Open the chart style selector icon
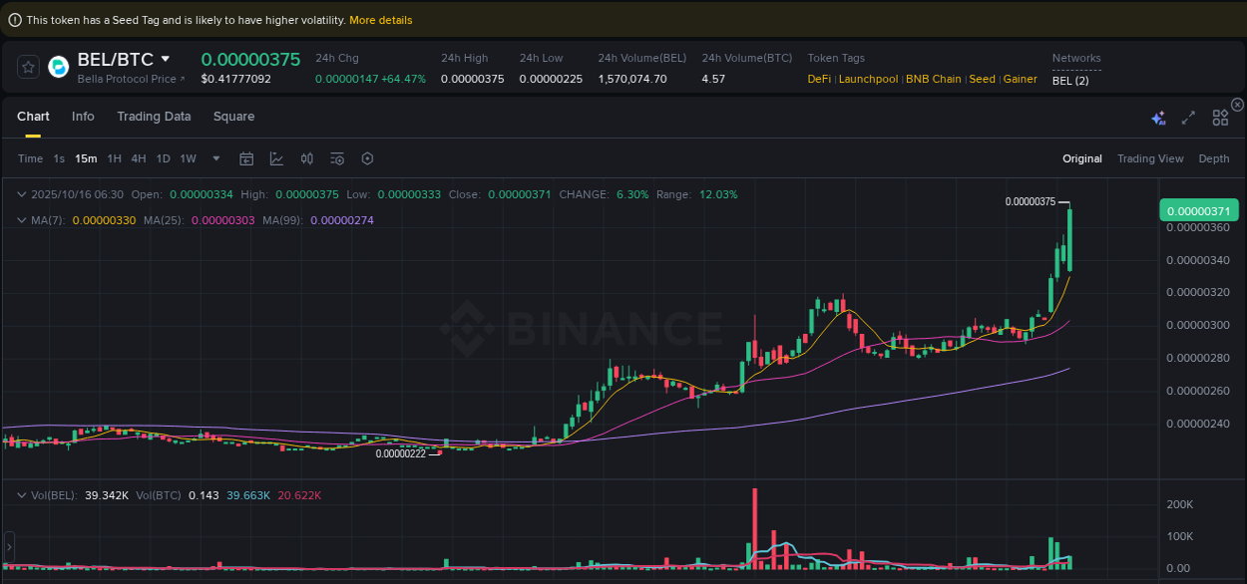 [276, 158]
